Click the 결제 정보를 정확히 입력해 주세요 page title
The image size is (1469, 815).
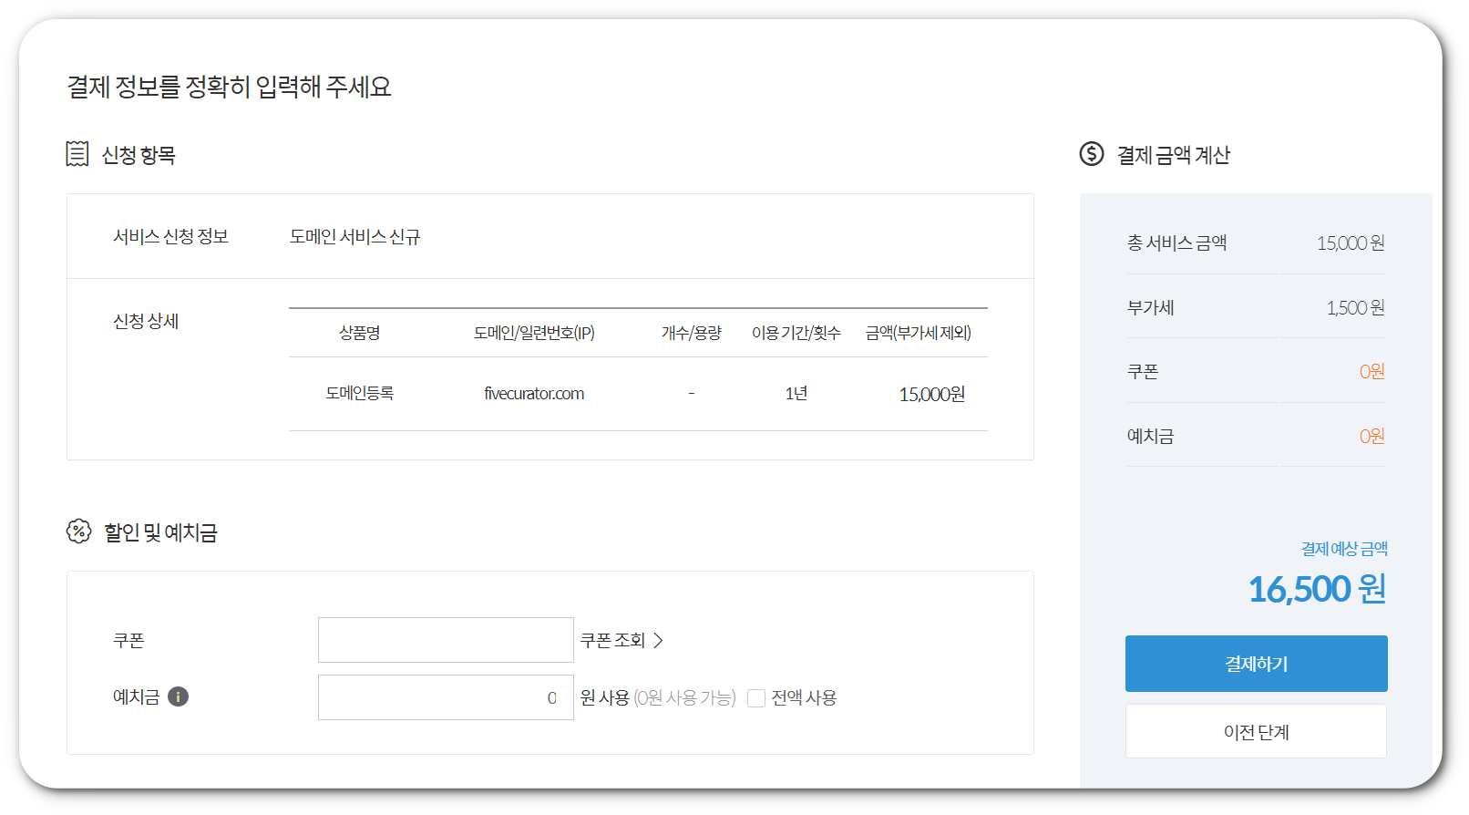(229, 87)
